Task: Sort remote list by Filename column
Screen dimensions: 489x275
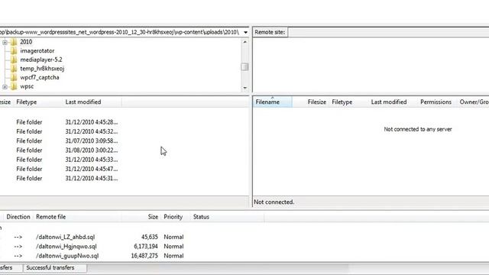Action: click(x=273, y=102)
